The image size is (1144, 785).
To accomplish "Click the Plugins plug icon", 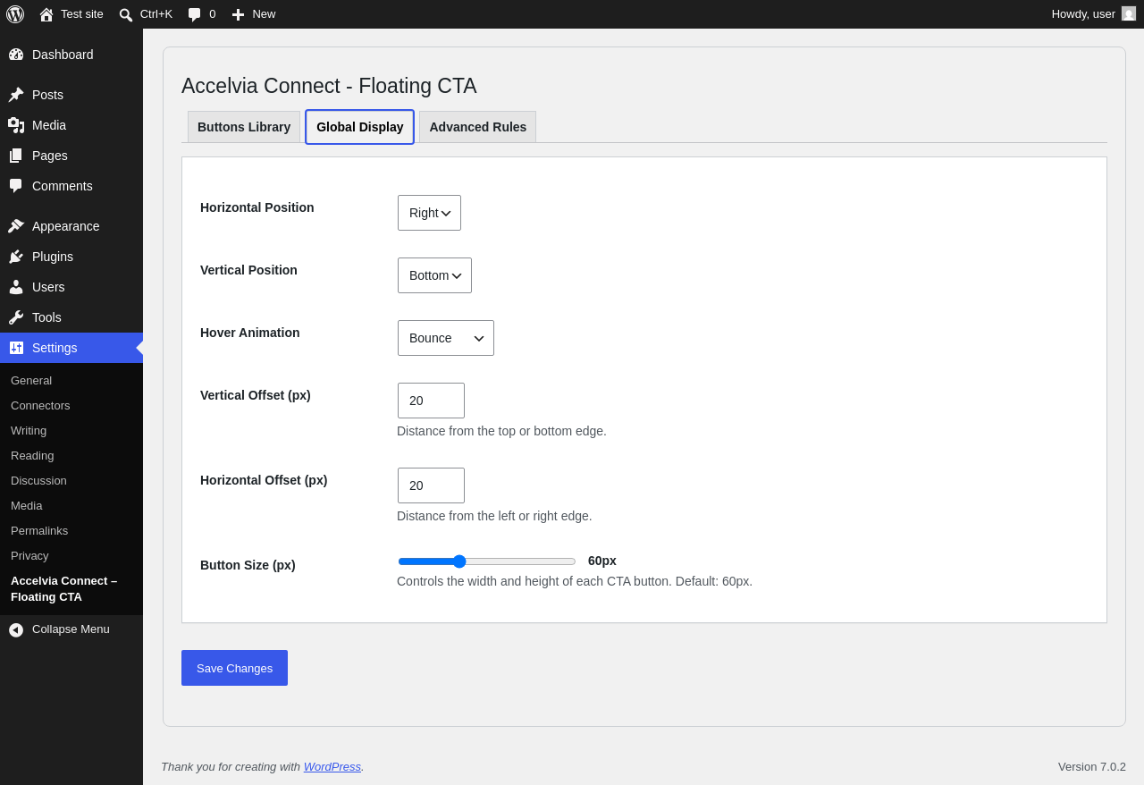I will point(16,257).
